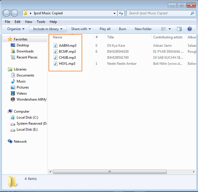The height and width of the screenshot is (192, 198).
Task: Click the New folder button
Action: (x=143, y=29)
